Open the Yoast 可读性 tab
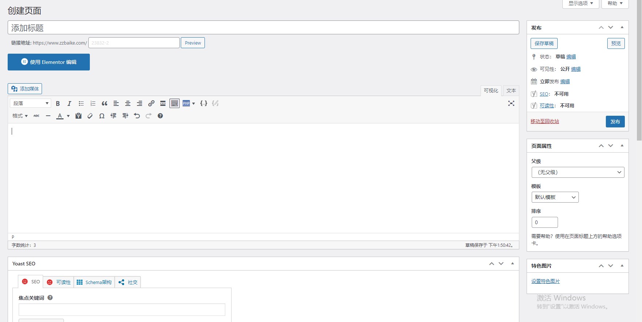Viewport: 642px width, 322px height. point(58,282)
